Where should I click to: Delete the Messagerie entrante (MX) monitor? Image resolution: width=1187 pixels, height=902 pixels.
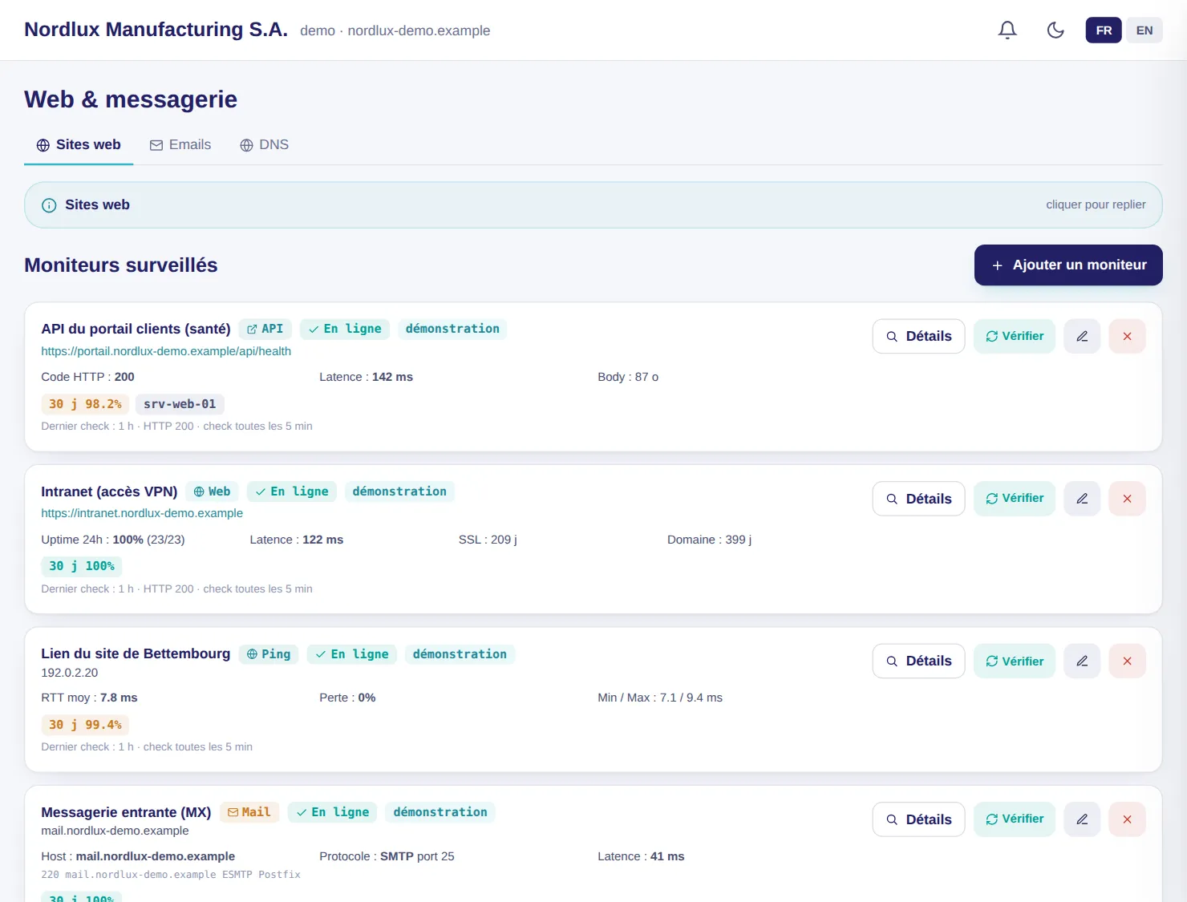pos(1127,819)
